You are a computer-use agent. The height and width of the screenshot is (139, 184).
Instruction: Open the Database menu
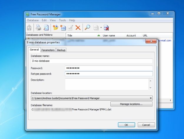pos(33,20)
